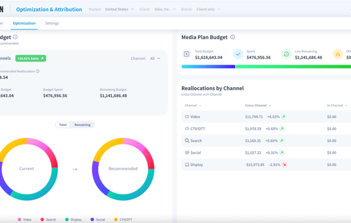The height and width of the screenshot is (223, 351).
Task: Click the Total Budget dollar icon
Action: [x=186, y=54]
